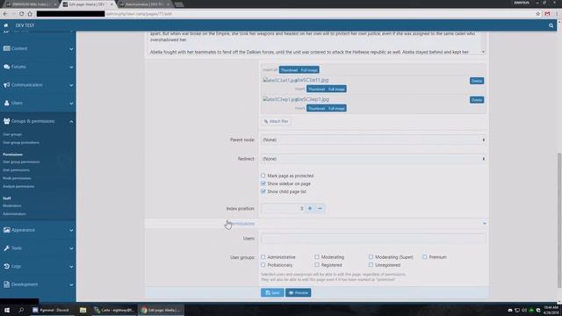Expand the Communication sidebar chevron
Screen dimensions: 562x316
(71, 85)
